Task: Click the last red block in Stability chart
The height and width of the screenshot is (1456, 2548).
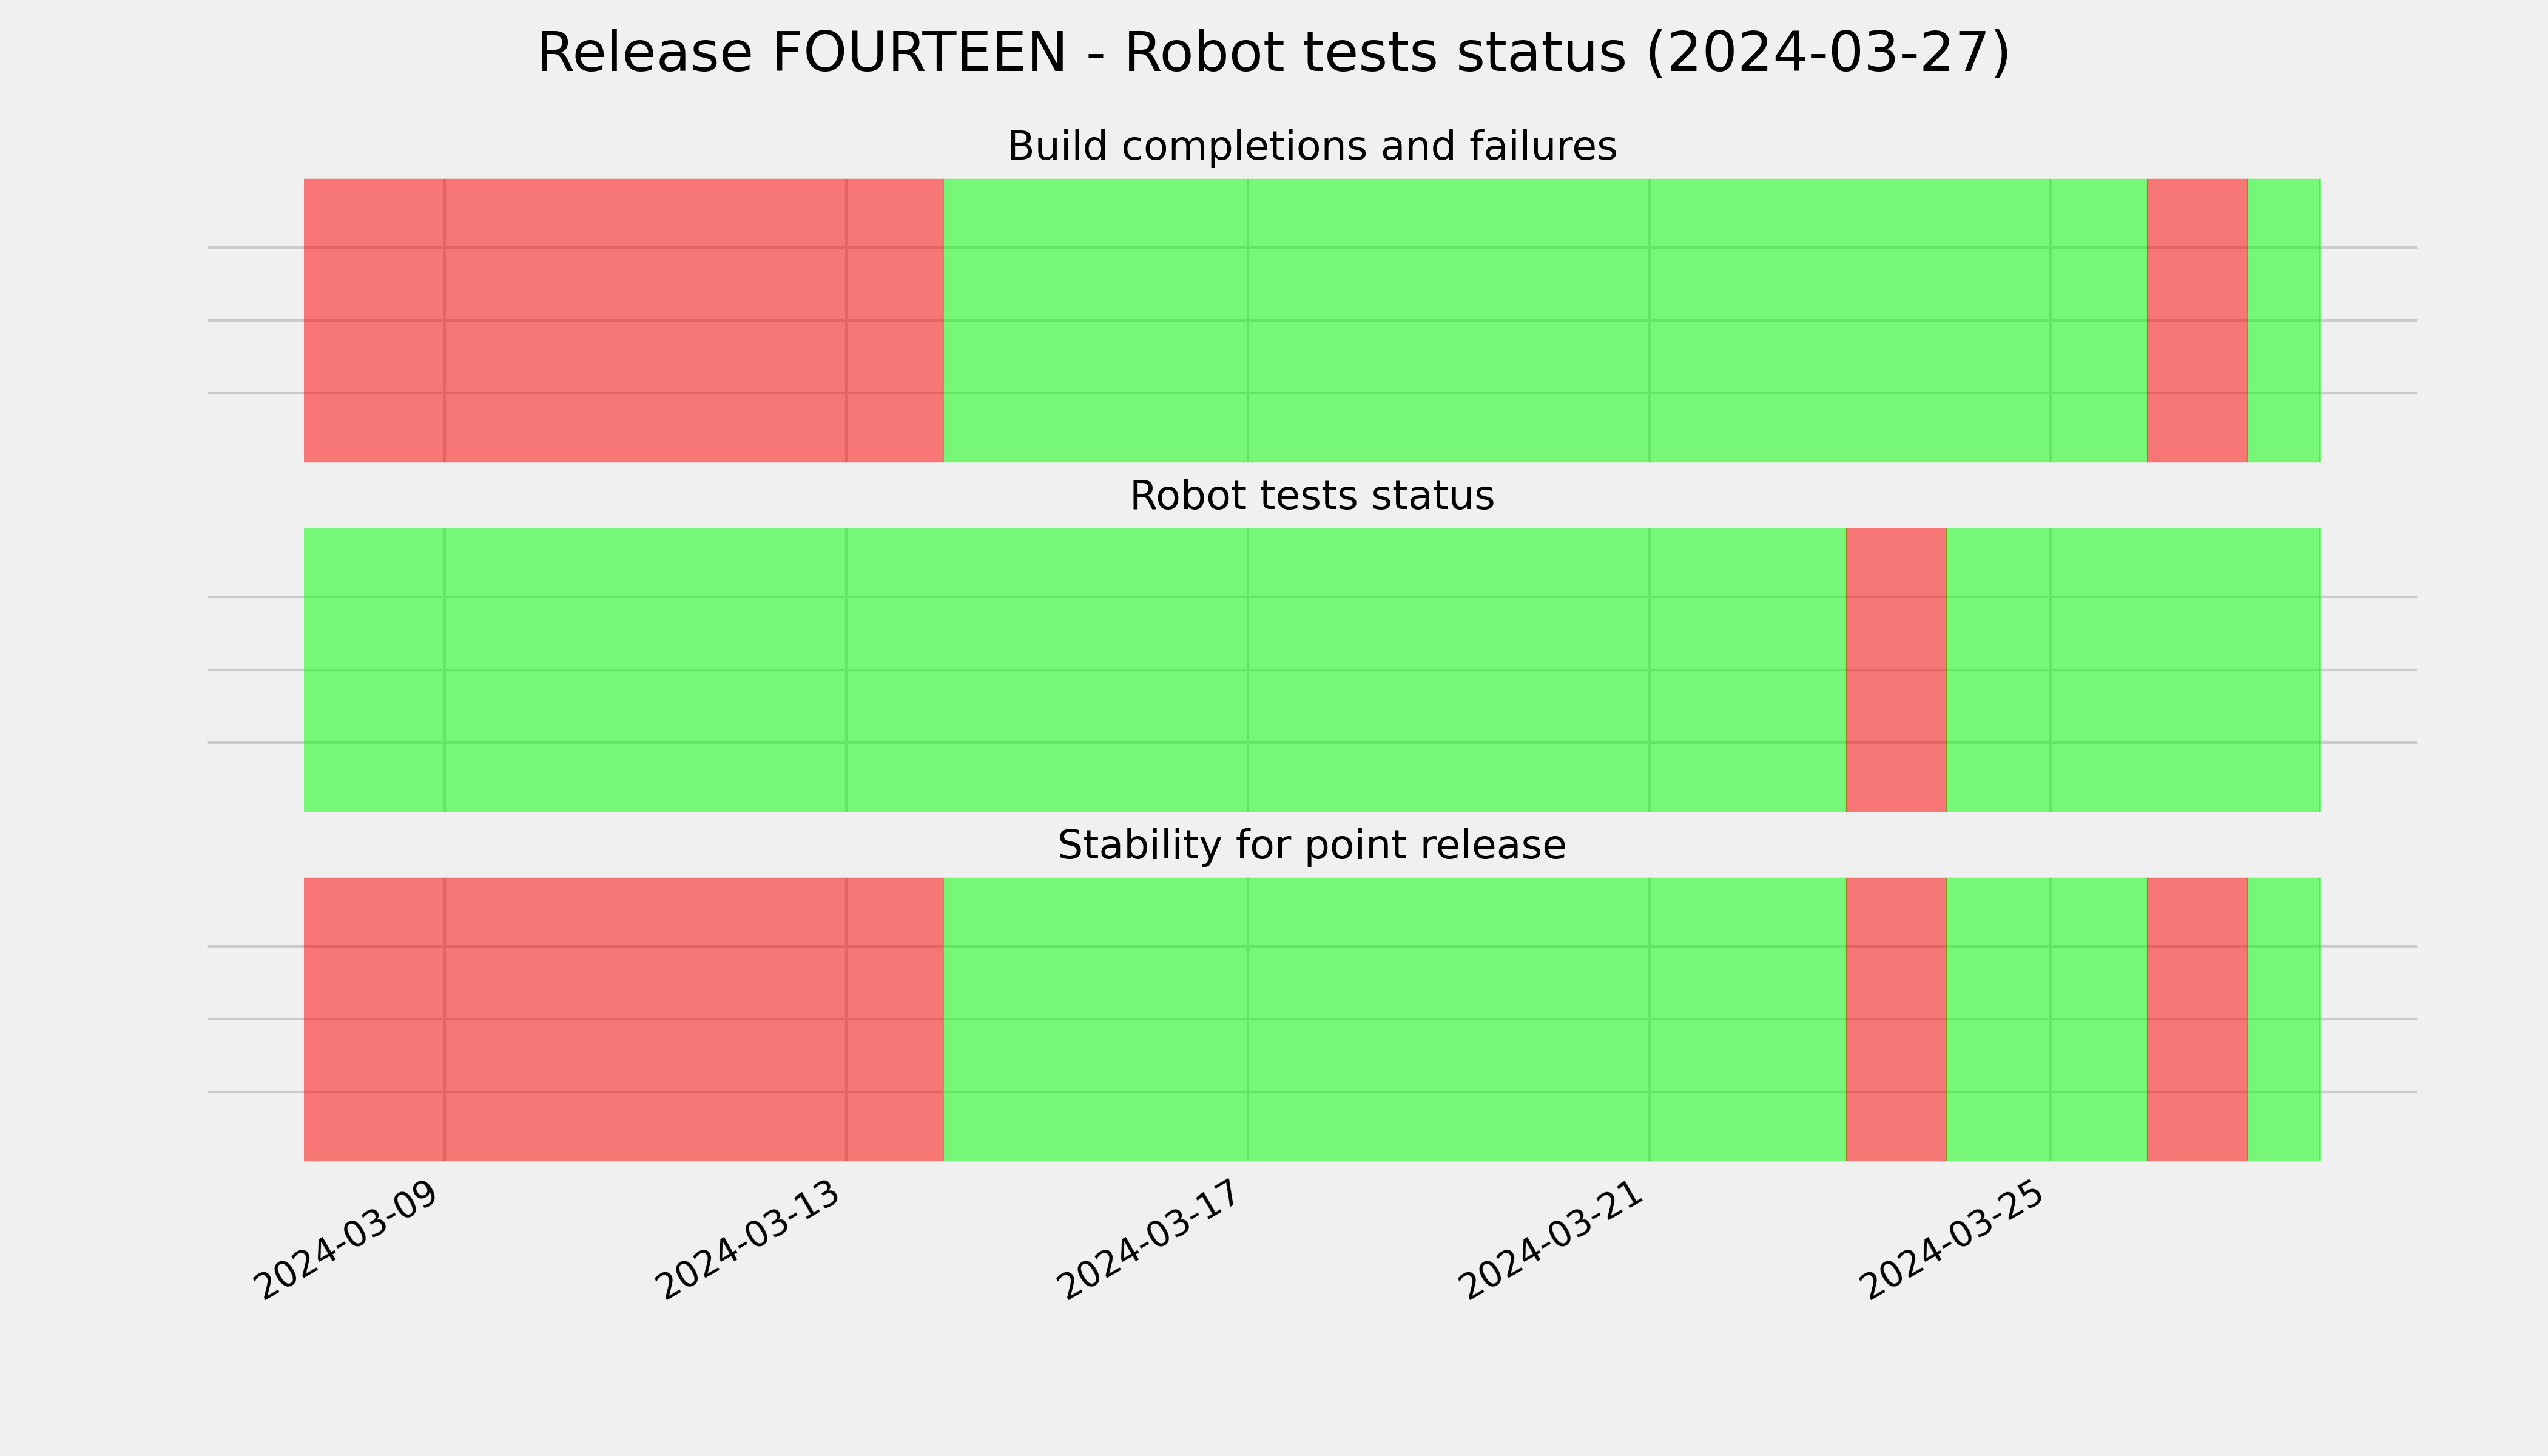Action: tap(2197, 1019)
